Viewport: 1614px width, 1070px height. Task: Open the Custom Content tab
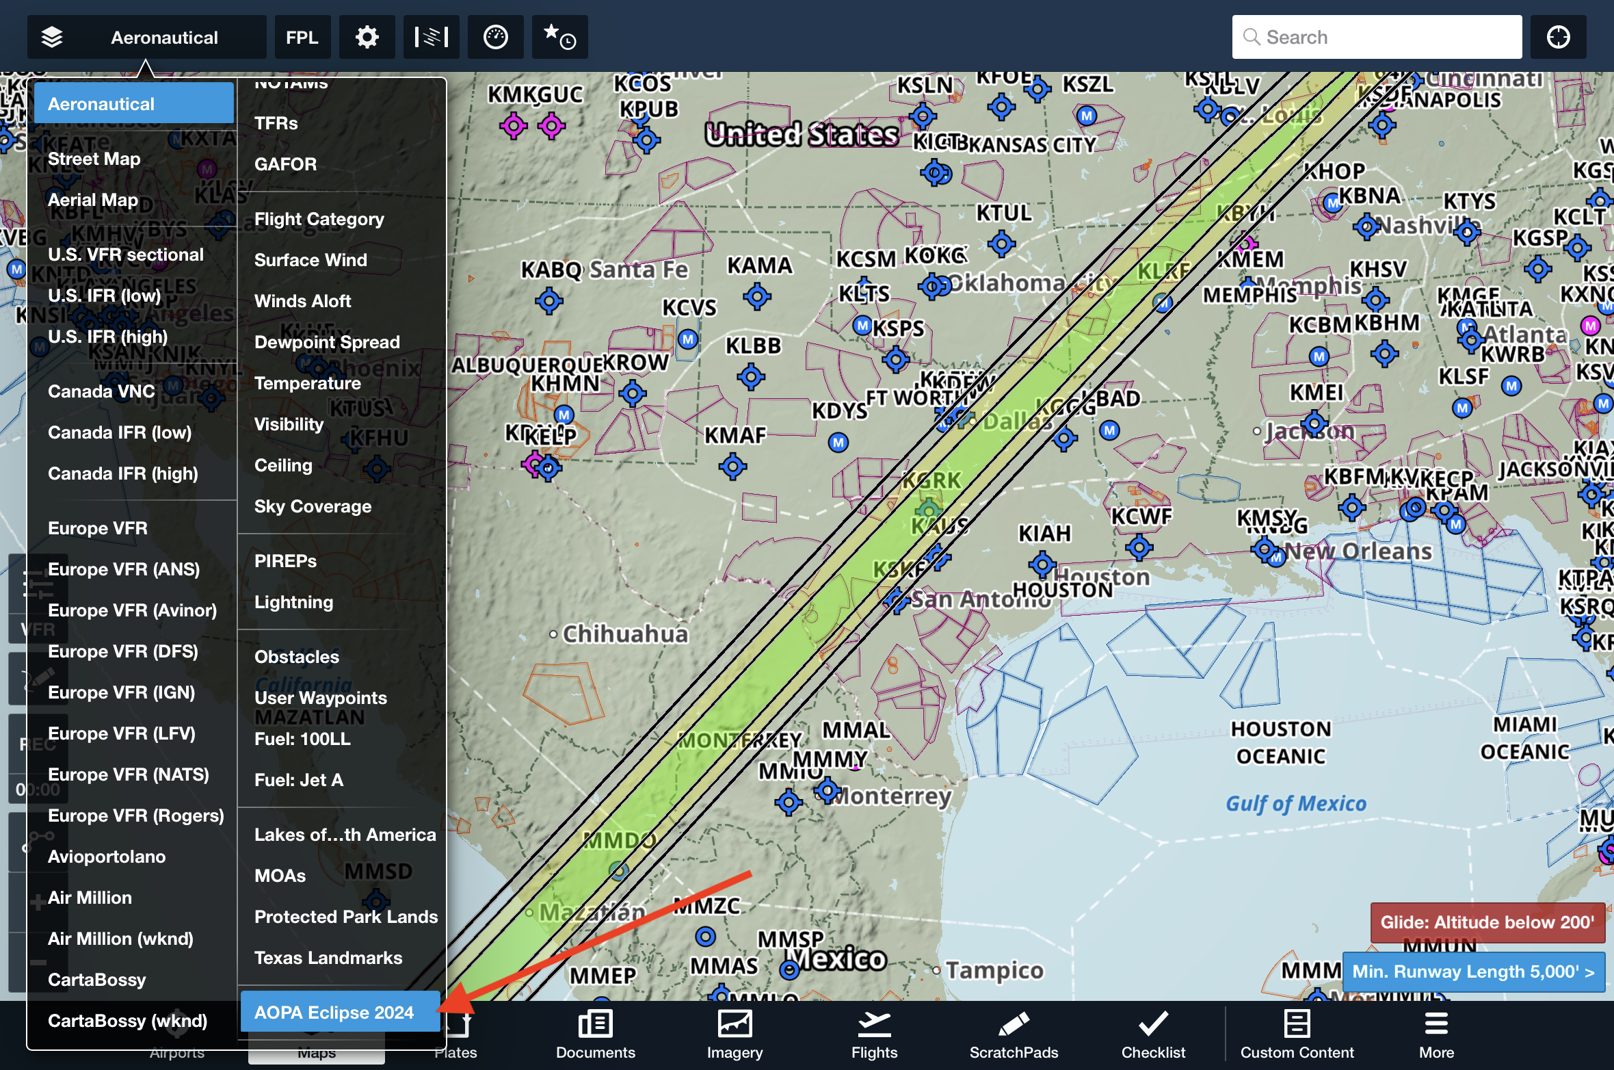1297,1035
